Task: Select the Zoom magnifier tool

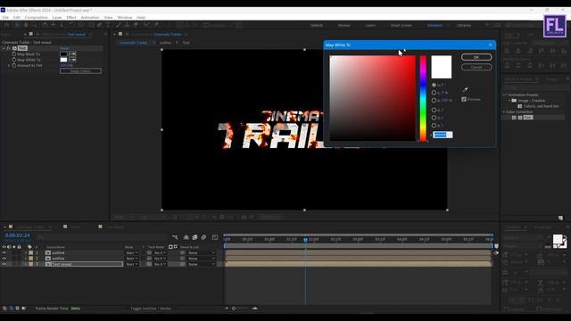Action: tap(34, 25)
